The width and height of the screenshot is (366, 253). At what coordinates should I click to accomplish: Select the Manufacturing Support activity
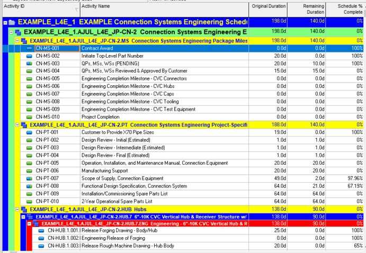(x=104, y=170)
